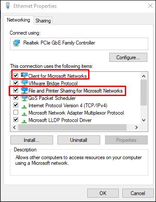Click the VMware Bridge Protocol icon
This screenshot has height=202, width=156.
coord(24,83)
